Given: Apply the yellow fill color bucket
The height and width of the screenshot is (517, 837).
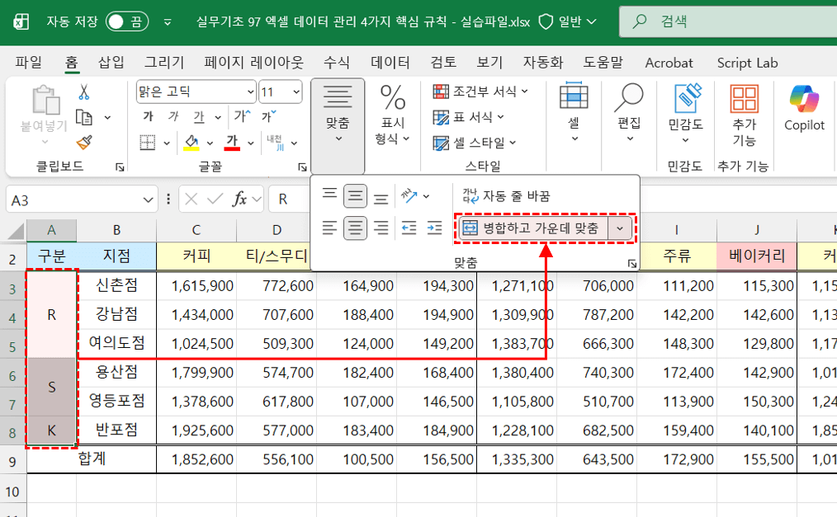Looking at the screenshot, I should [x=191, y=142].
